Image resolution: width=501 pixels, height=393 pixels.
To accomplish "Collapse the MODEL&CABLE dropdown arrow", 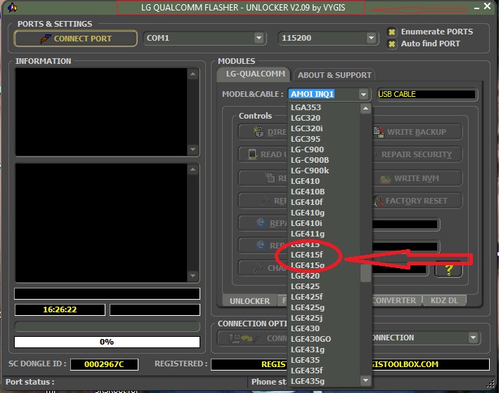I will [x=363, y=95].
